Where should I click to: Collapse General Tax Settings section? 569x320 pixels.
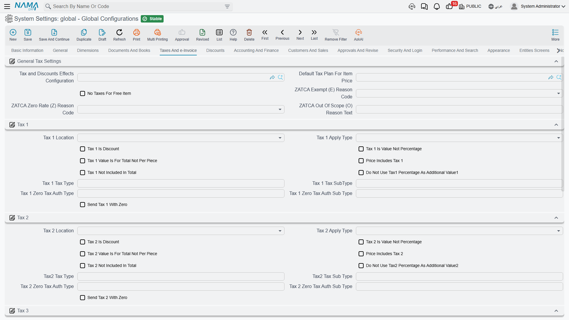coord(556,61)
